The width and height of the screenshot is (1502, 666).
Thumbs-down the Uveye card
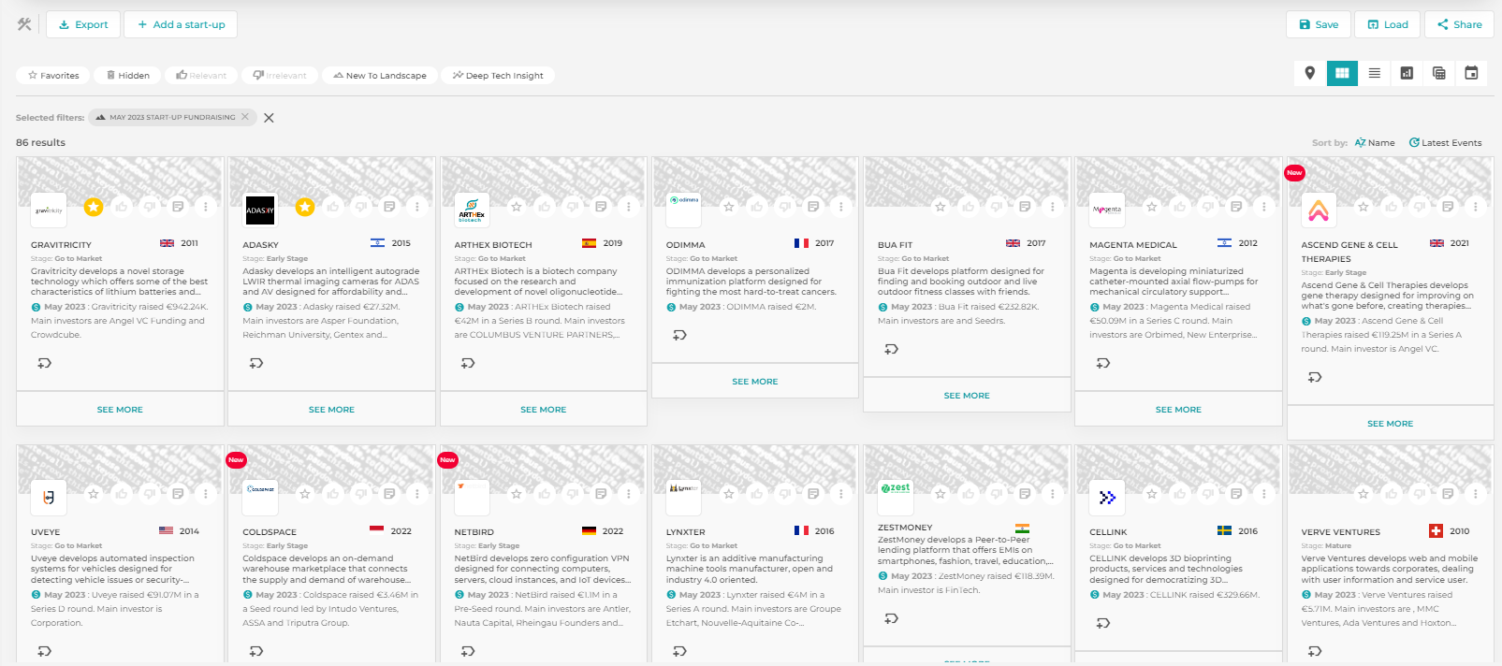tap(150, 494)
